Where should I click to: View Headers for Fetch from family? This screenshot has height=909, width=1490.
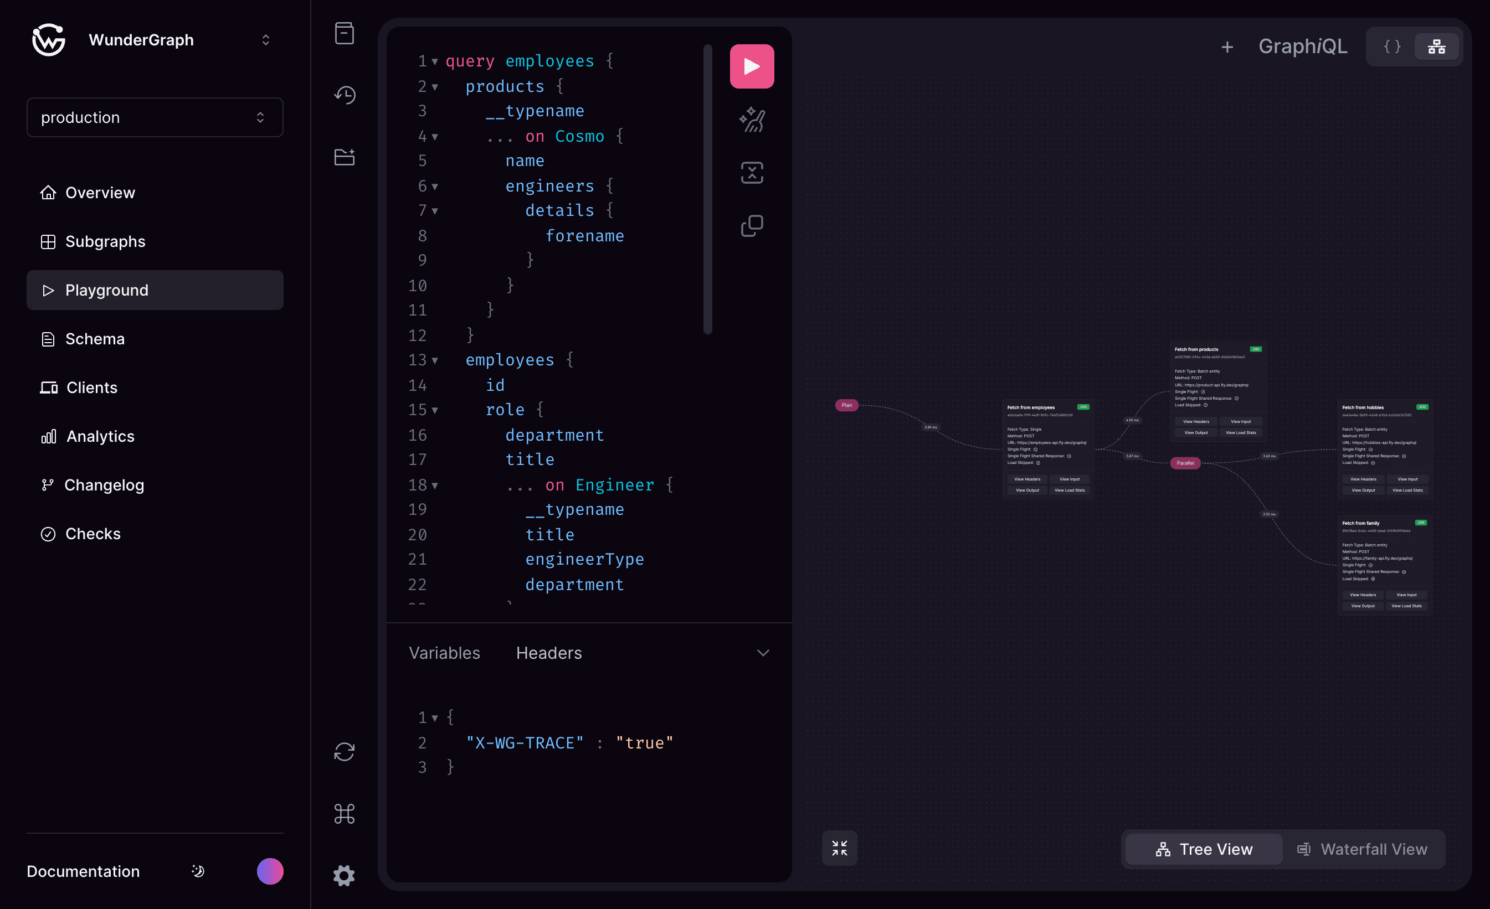click(1363, 595)
